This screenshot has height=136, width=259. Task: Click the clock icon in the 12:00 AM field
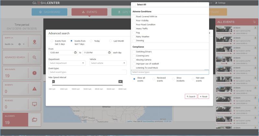click(75, 53)
